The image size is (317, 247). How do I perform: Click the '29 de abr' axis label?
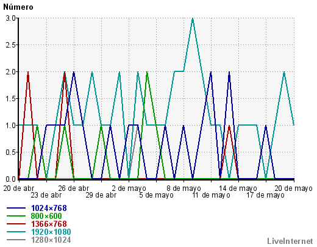101,195
